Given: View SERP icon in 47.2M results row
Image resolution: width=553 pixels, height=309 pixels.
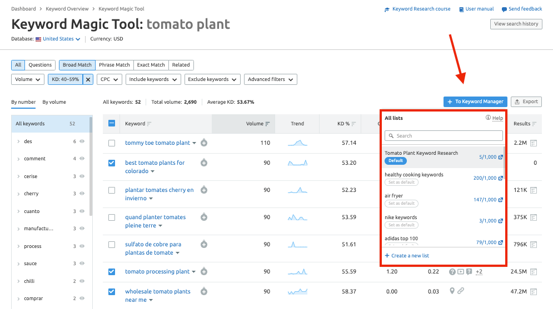Looking at the screenshot, I should tap(534, 292).
